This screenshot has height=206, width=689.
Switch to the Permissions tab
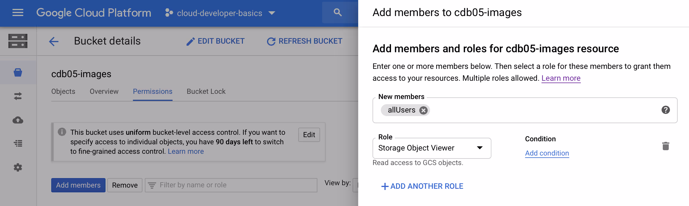(x=153, y=91)
